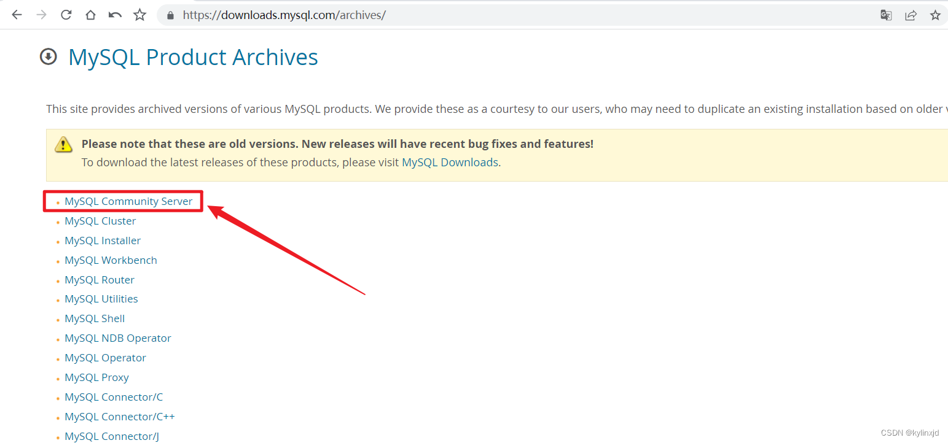Open the MySQL Downloads link
948x443 pixels.
(x=450, y=163)
